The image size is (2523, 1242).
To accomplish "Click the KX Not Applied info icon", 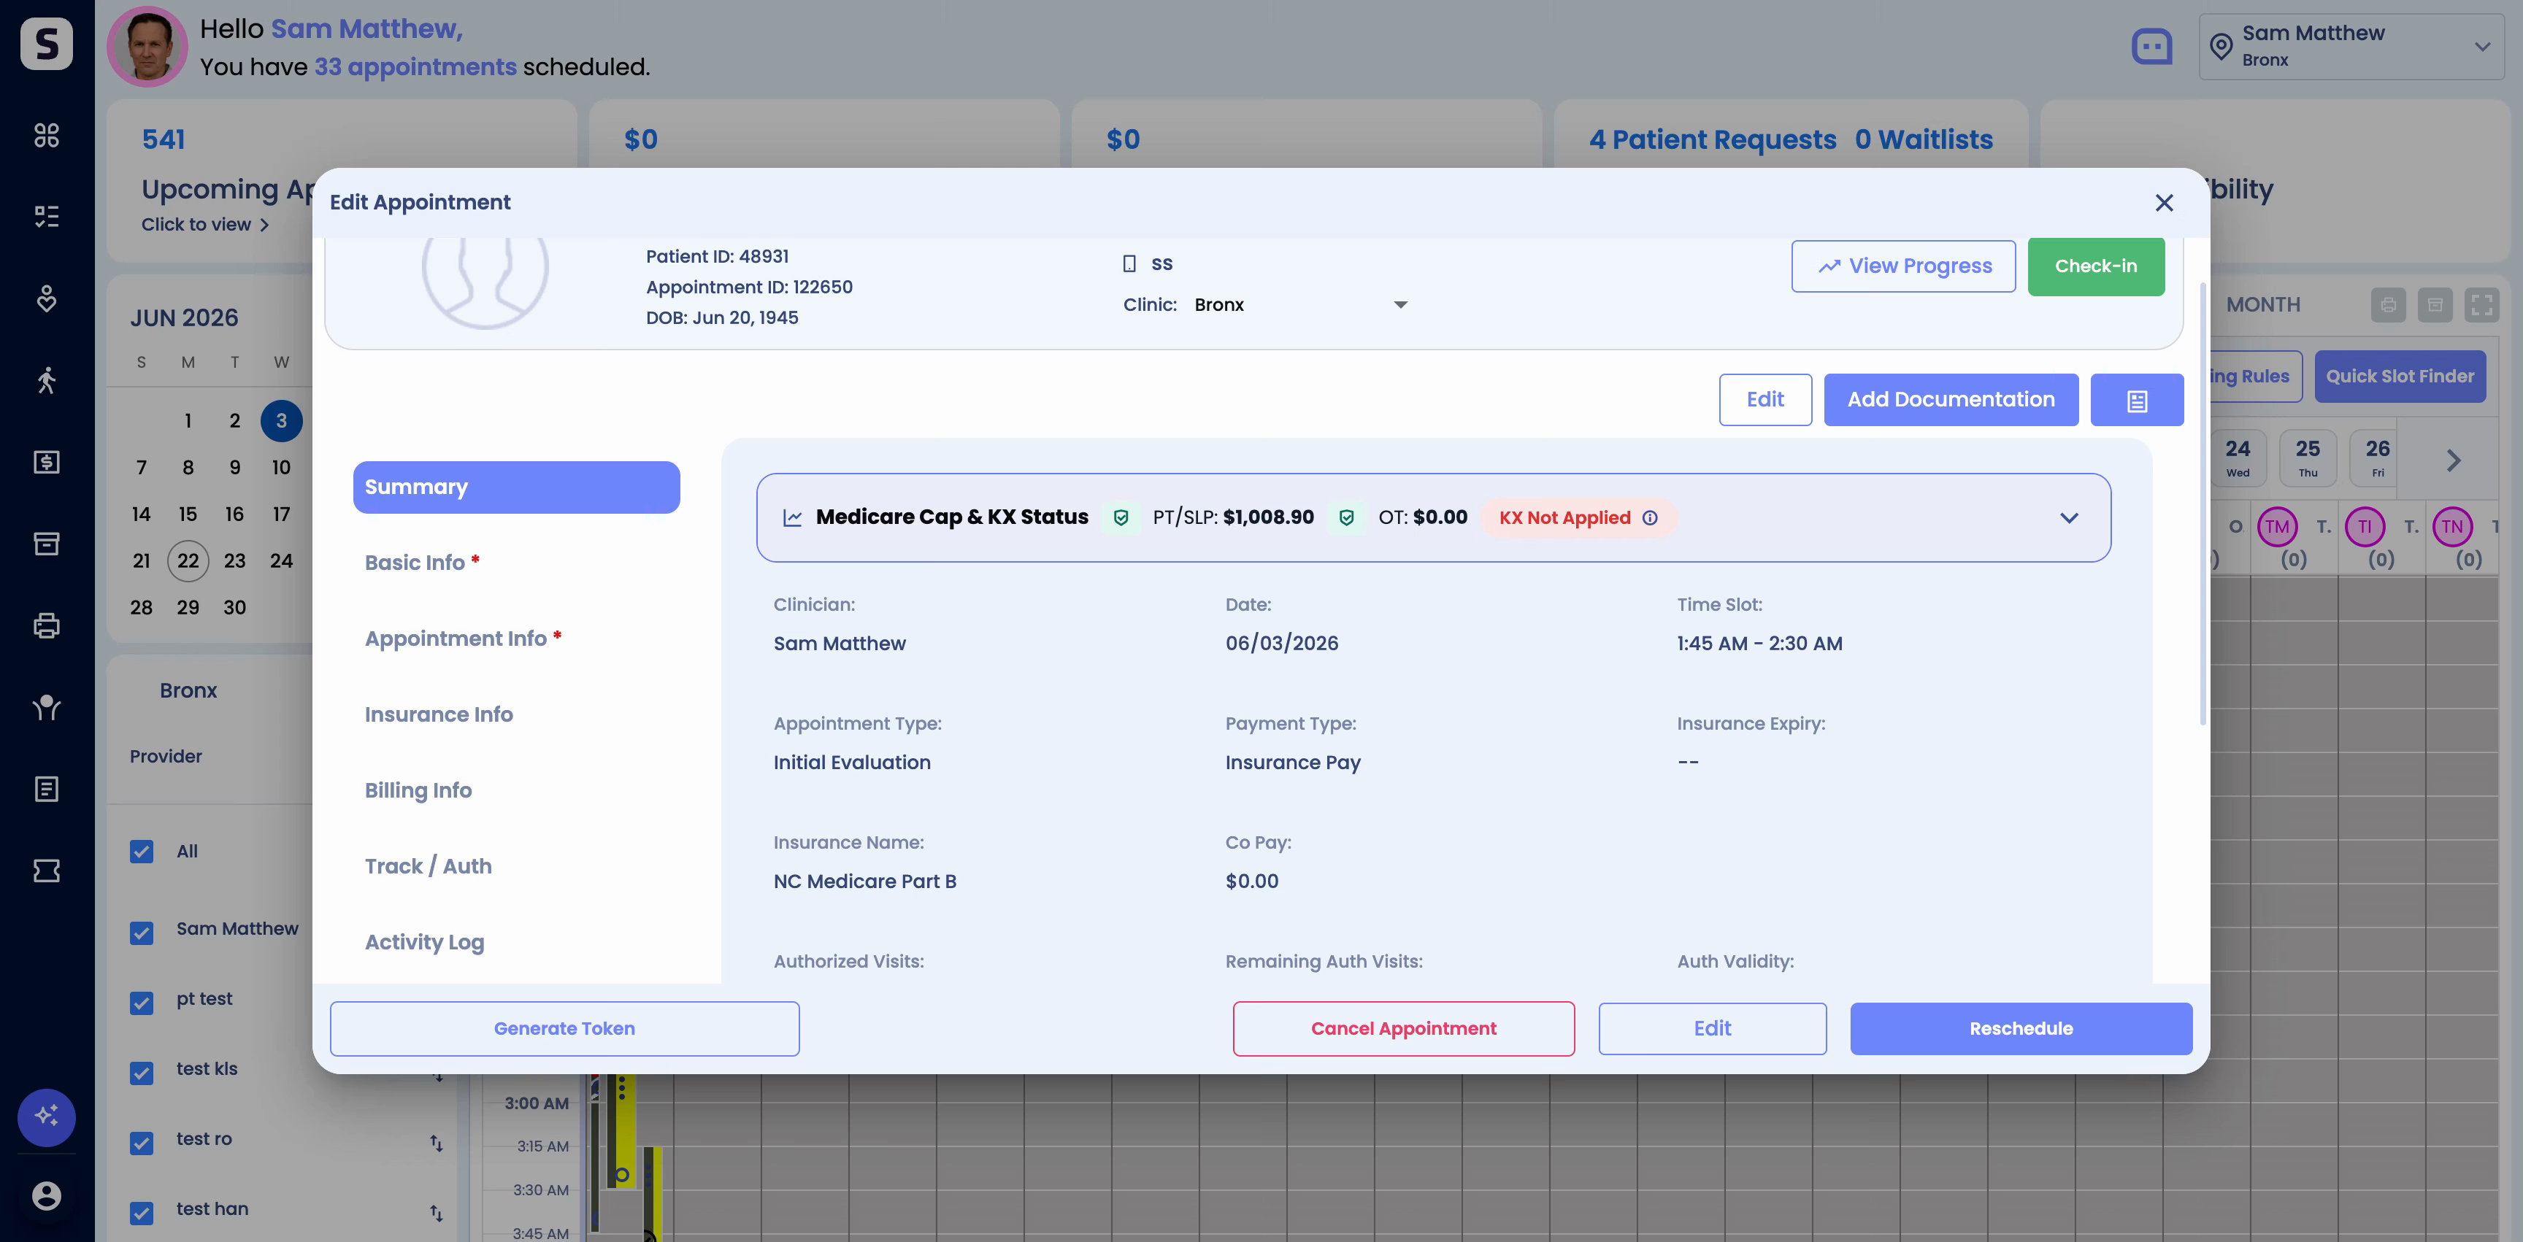I will [1651, 518].
